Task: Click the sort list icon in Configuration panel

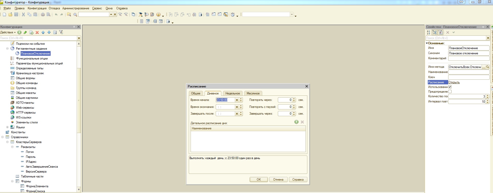Action: tap(55, 32)
